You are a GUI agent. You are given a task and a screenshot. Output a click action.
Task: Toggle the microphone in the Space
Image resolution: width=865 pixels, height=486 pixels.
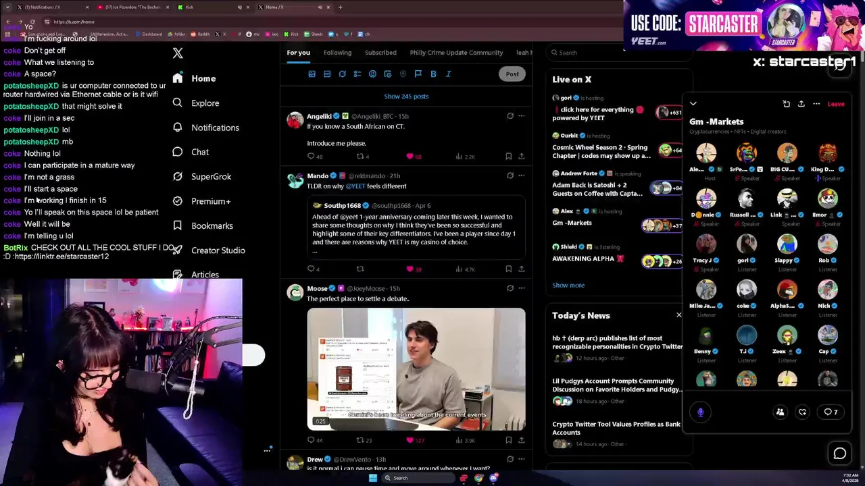pyautogui.click(x=701, y=412)
